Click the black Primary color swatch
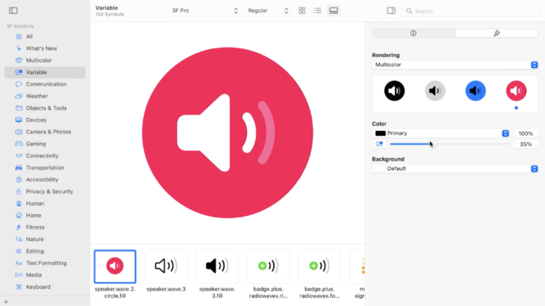This screenshot has height=306, width=545. tap(381, 133)
